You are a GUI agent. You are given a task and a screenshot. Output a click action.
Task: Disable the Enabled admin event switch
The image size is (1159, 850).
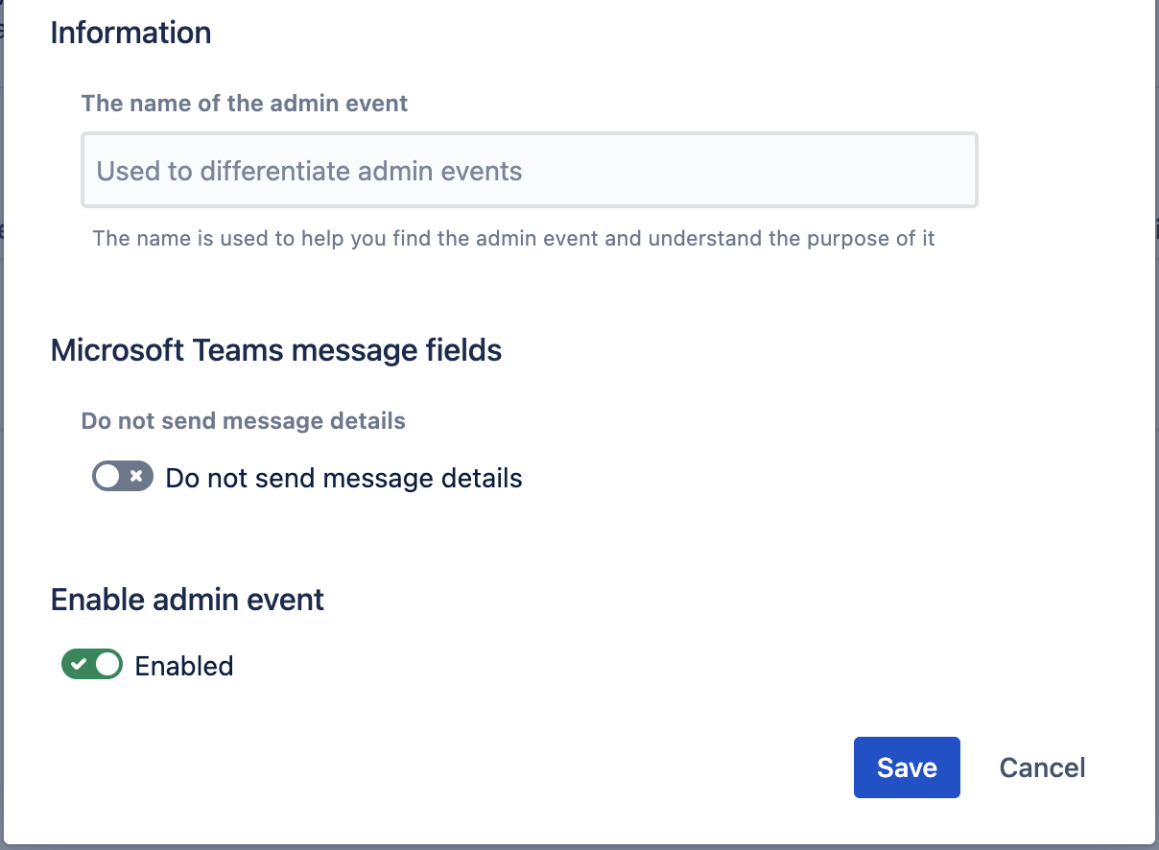pos(92,665)
